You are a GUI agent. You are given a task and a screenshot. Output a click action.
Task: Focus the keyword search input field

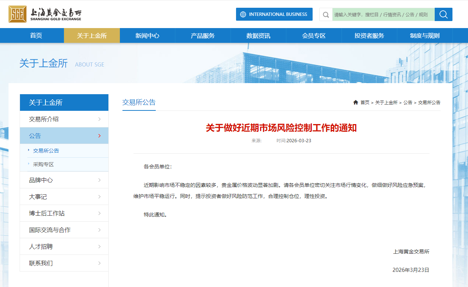point(383,15)
